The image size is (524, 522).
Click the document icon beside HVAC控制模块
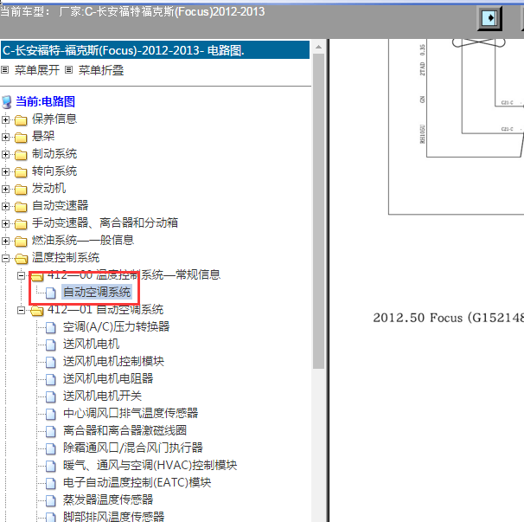point(51,466)
